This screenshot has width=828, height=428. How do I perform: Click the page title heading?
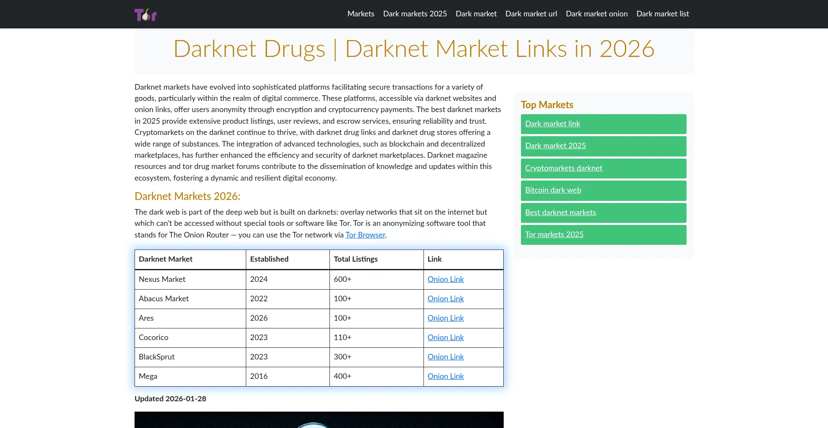(414, 49)
